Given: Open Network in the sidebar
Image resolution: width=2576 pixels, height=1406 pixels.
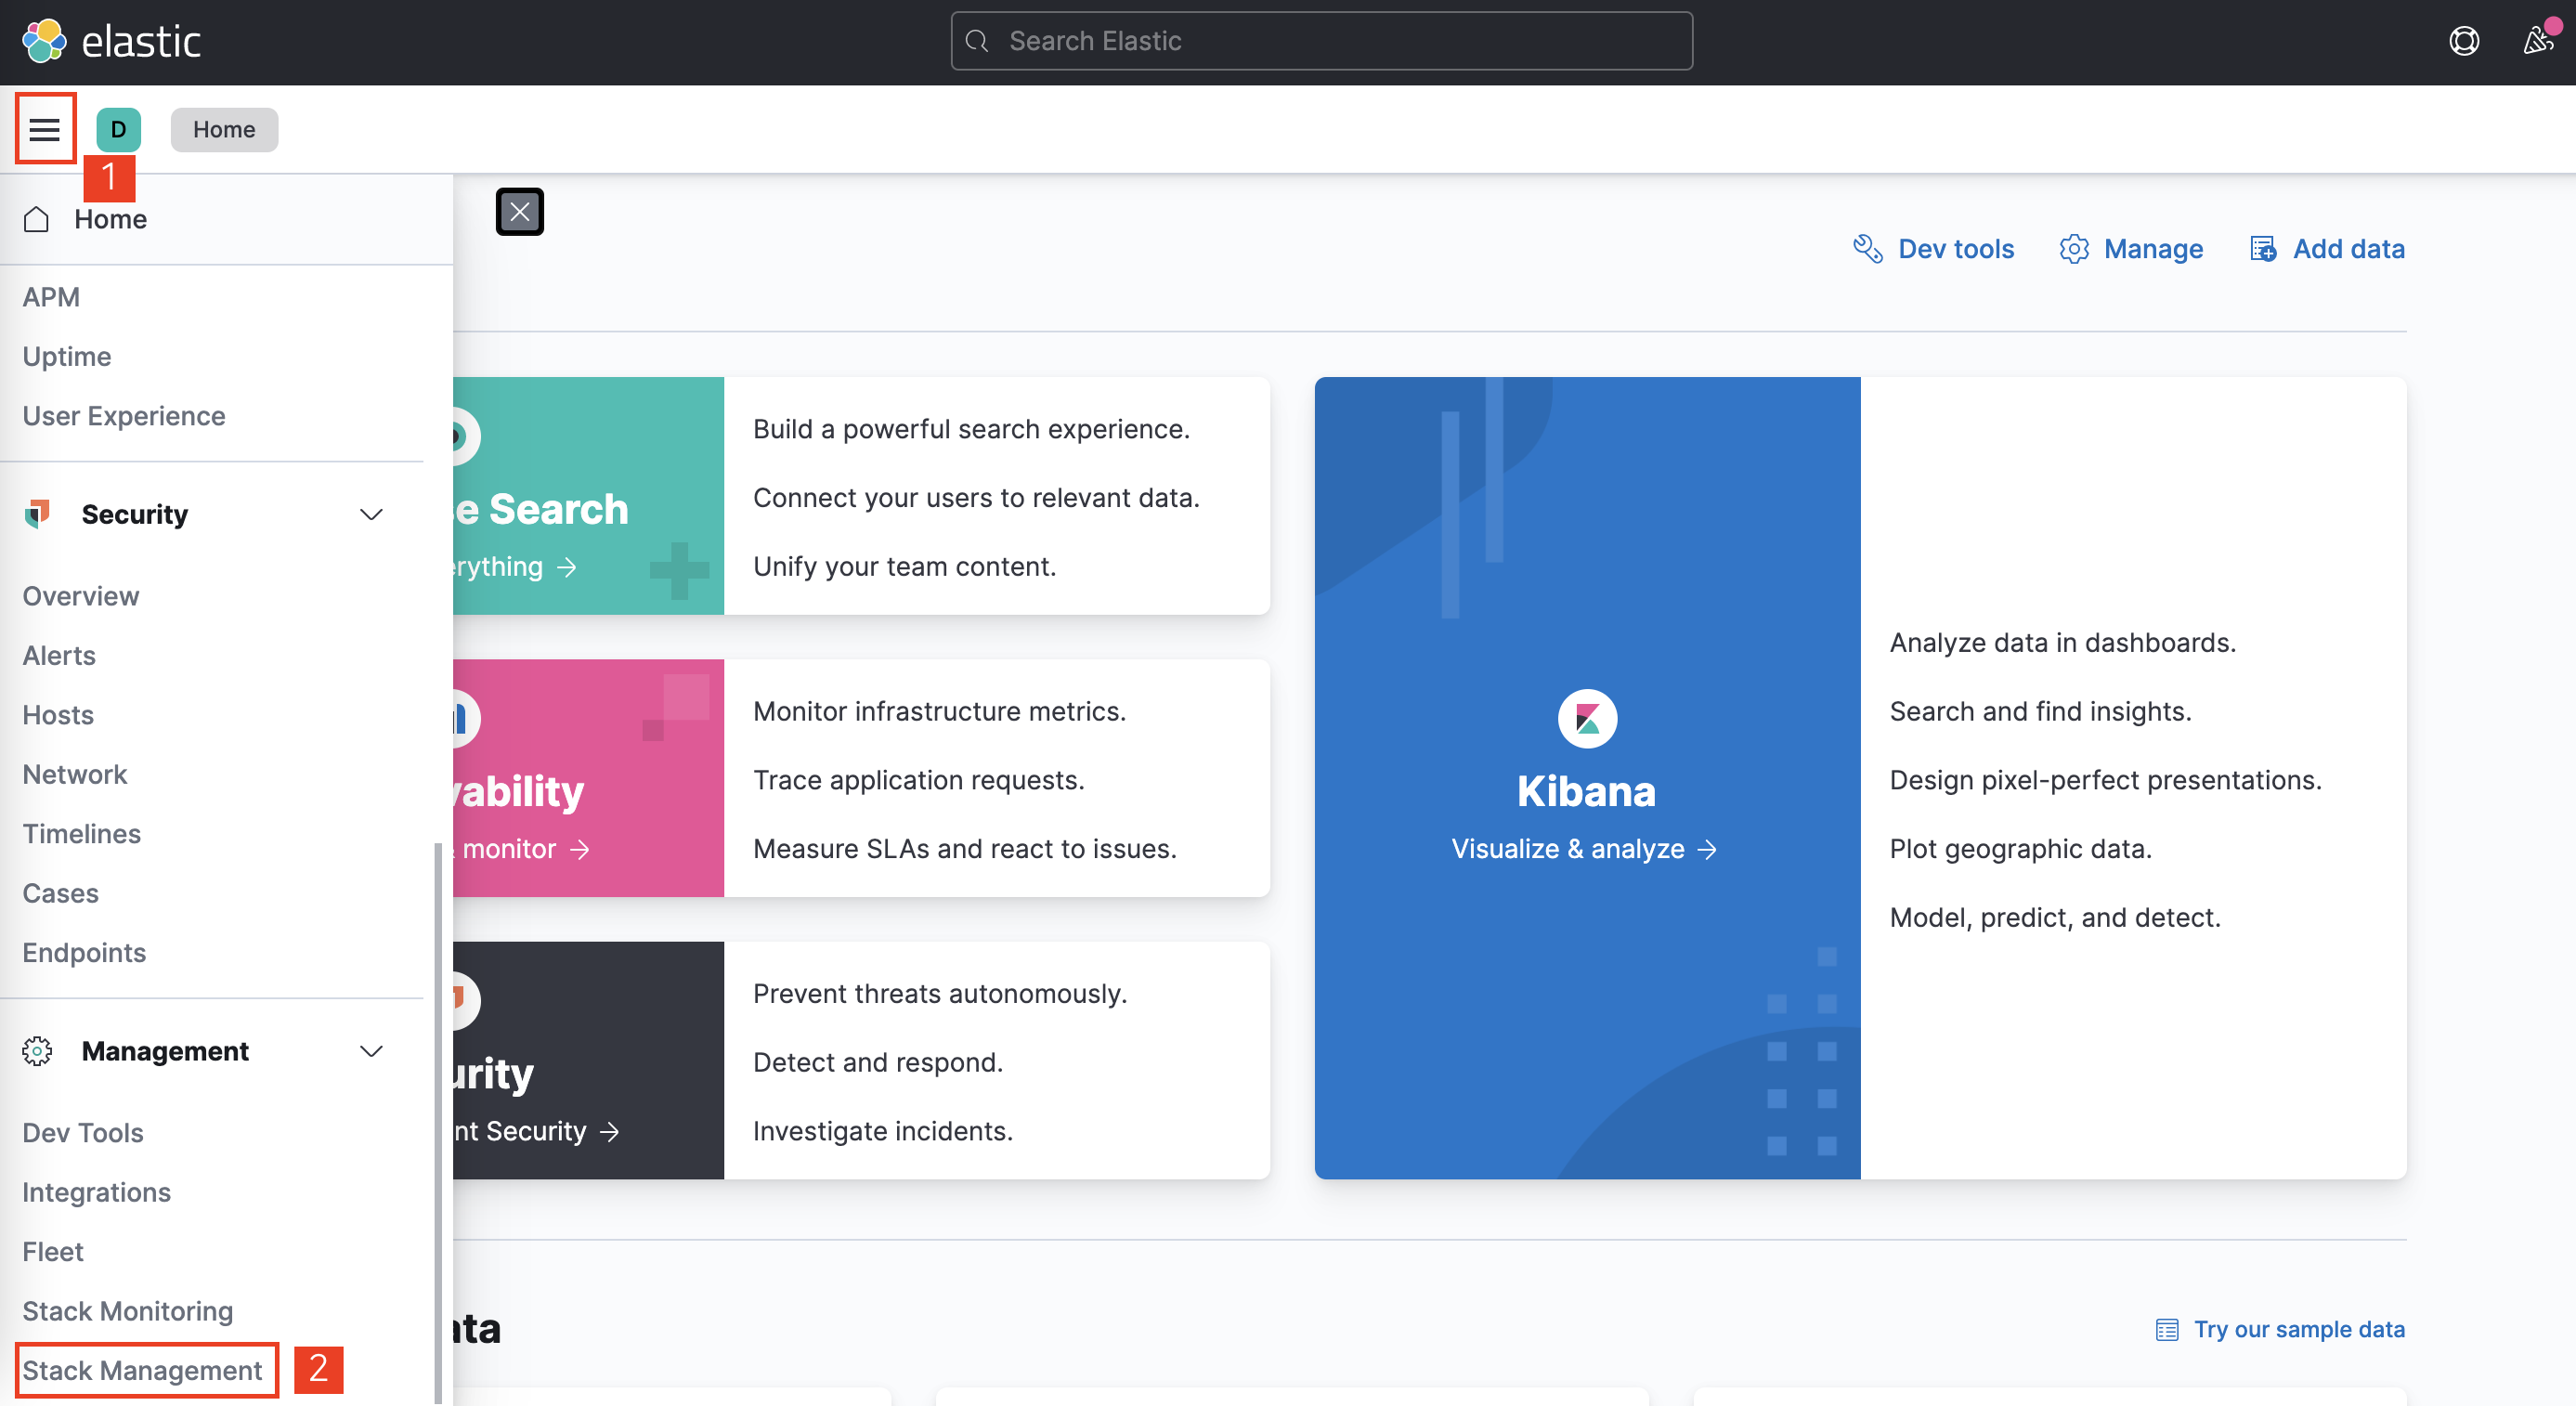Looking at the screenshot, I should (x=75, y=774).
